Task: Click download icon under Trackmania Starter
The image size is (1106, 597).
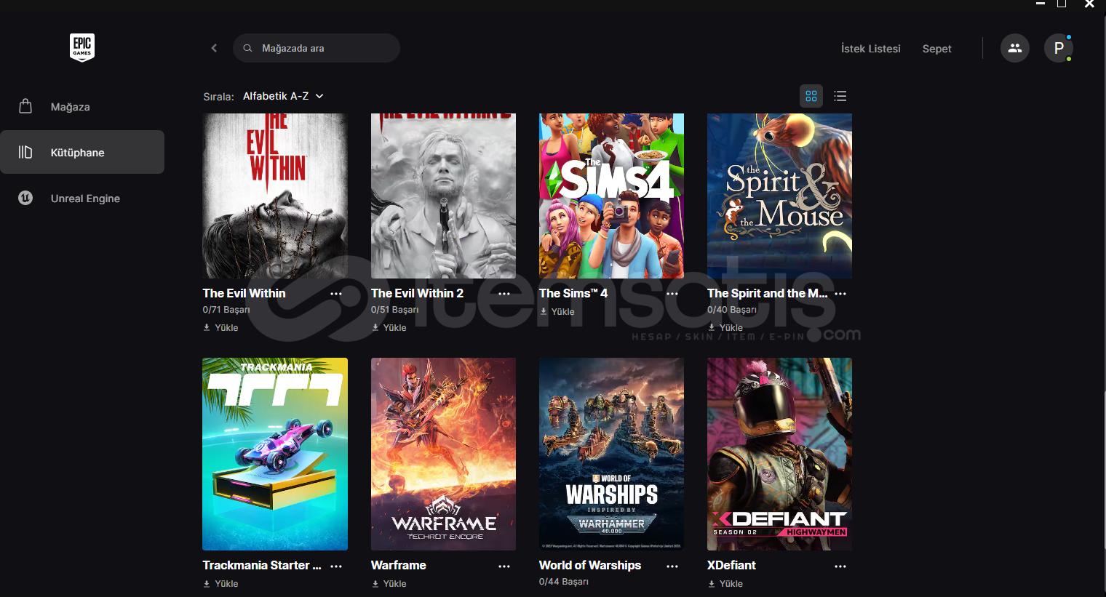Action: coord(207,584)
